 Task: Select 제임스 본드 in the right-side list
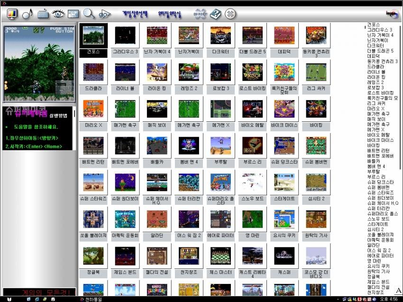pyautogui.click(x=378, y=282)
